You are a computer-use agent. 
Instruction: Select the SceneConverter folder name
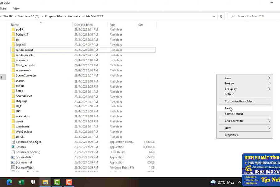click(26, 75)
